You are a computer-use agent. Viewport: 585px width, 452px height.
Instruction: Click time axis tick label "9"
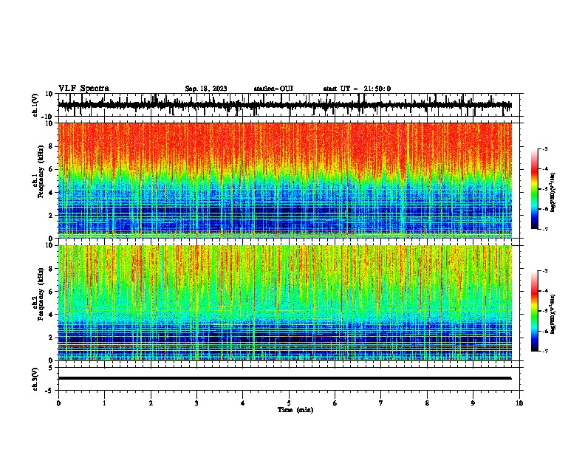pos(473,403)
